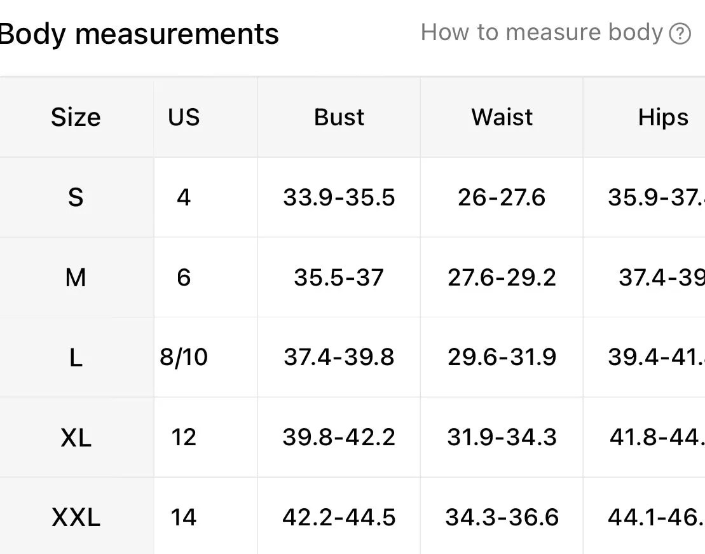Image resolution: width=705 pixels, height=554 pixels.
Task: Click the US size 14 cell
Action: [184, 517]
